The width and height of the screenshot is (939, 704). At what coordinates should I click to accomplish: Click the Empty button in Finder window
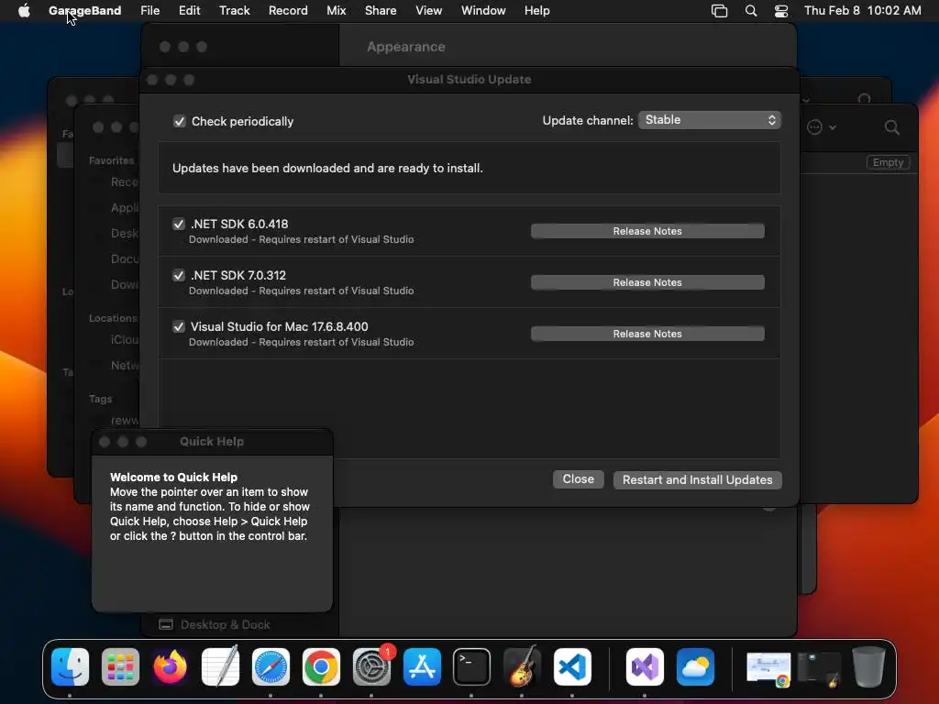pyautogui.click(x=888, y=162)
